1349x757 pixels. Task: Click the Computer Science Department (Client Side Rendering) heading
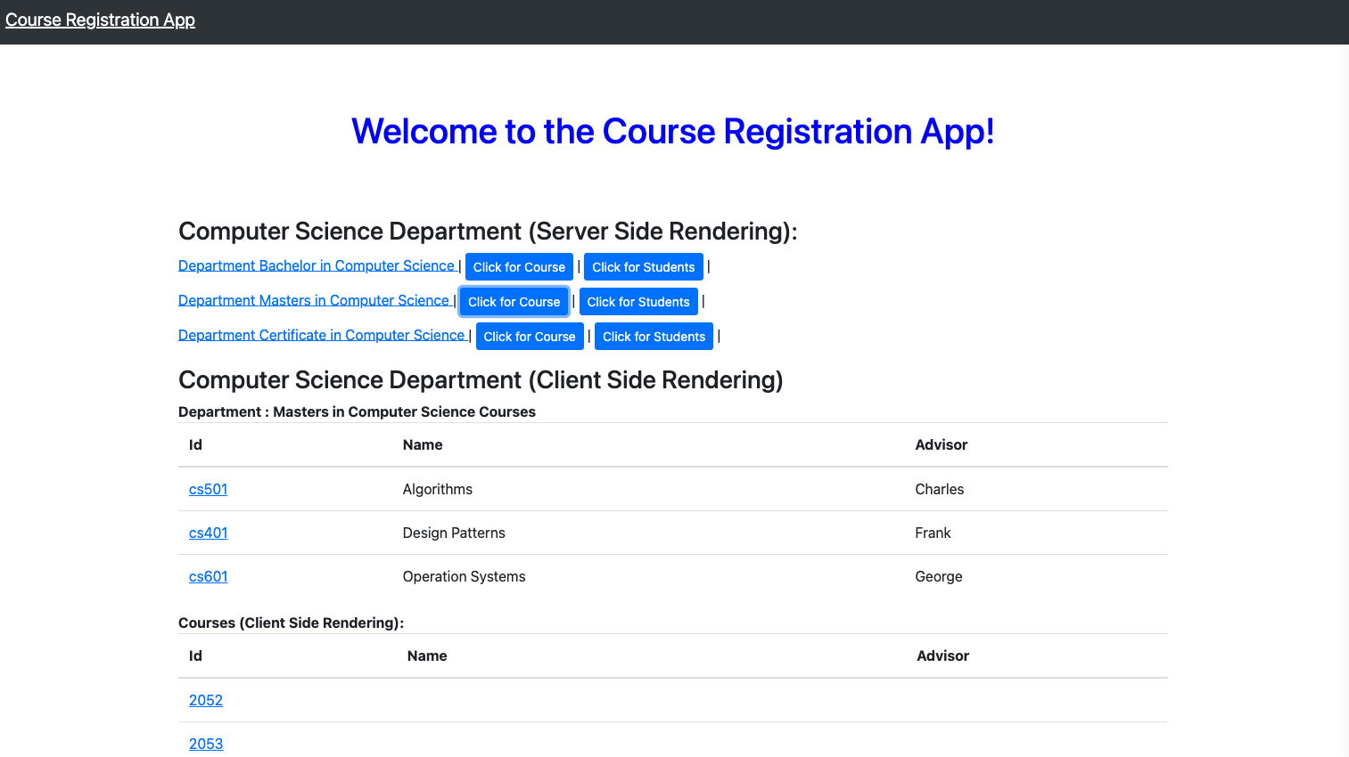[481, 380]
